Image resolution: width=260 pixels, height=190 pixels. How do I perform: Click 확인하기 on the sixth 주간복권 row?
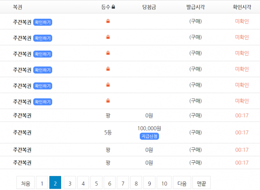(43, 102)
